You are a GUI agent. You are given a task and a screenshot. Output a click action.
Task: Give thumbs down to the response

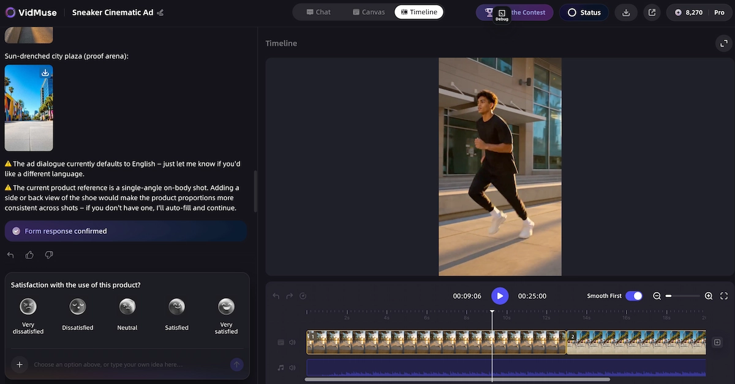pyautogui.click(x=49, y=255)
